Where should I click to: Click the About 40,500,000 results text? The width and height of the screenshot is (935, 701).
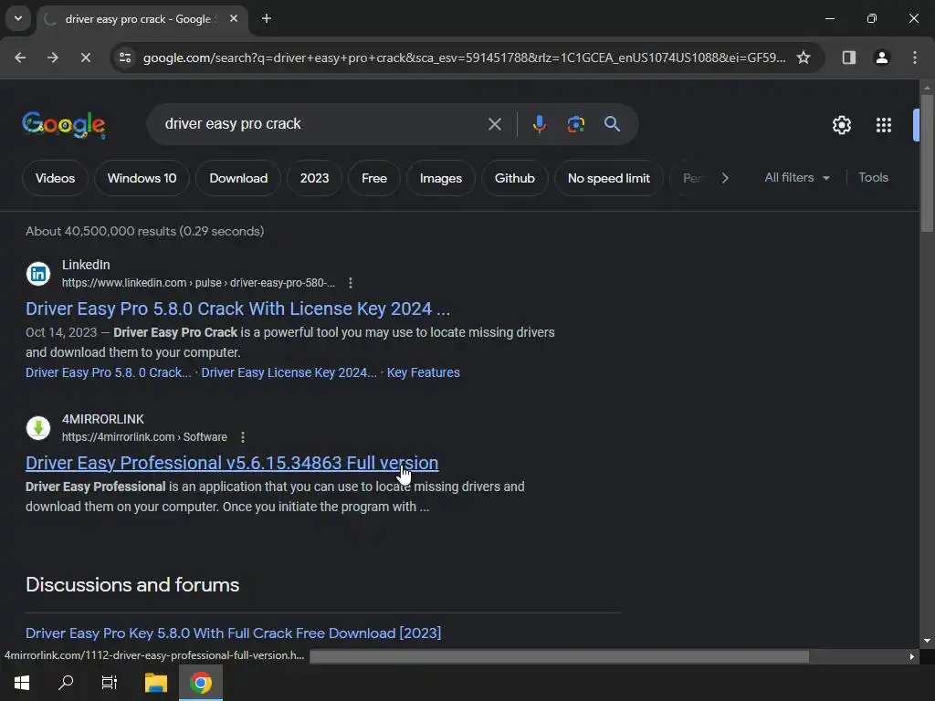pos(145,231)
